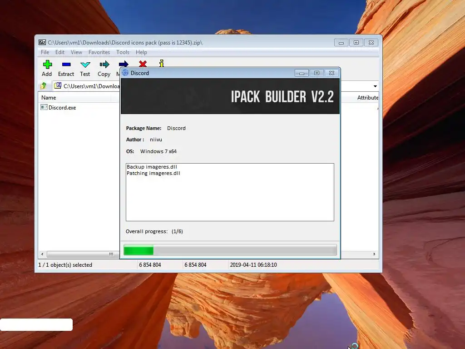Minimize the Discord installer window

pos(302,73)
